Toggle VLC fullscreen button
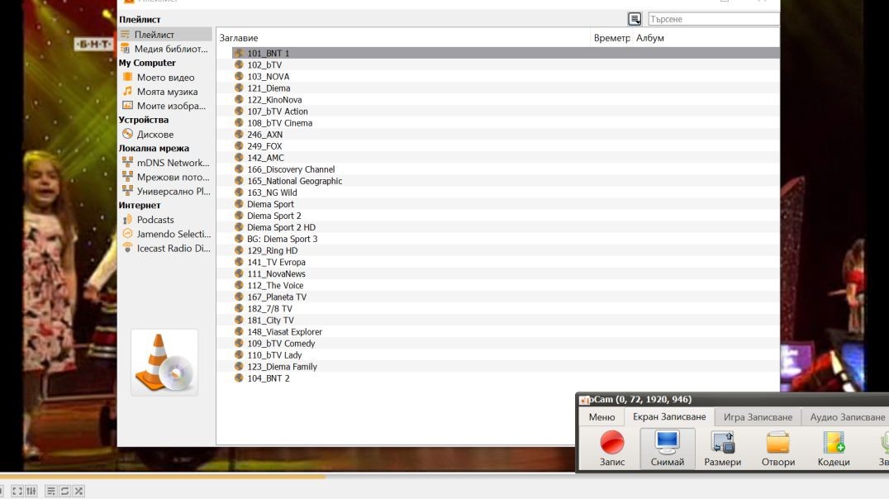The image size is (889, 499). coord(17,491)
